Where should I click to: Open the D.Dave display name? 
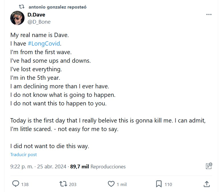pyautogui.click(x=36, y=15)
